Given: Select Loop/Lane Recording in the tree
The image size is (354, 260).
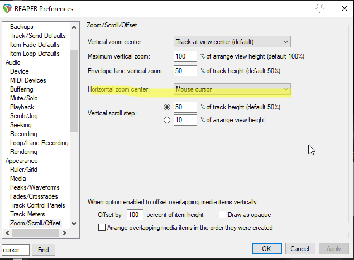Looking at the screenshot, I should click(x=39, y=143).
